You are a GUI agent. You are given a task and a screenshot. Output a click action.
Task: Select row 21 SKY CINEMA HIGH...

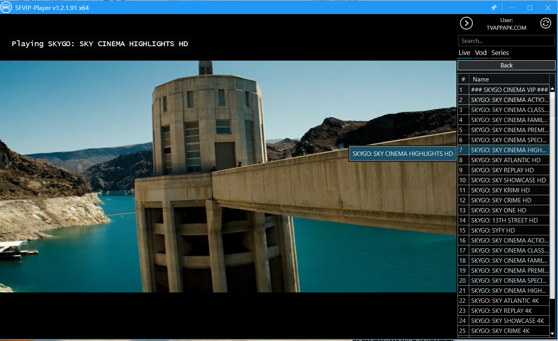[503, 290]
